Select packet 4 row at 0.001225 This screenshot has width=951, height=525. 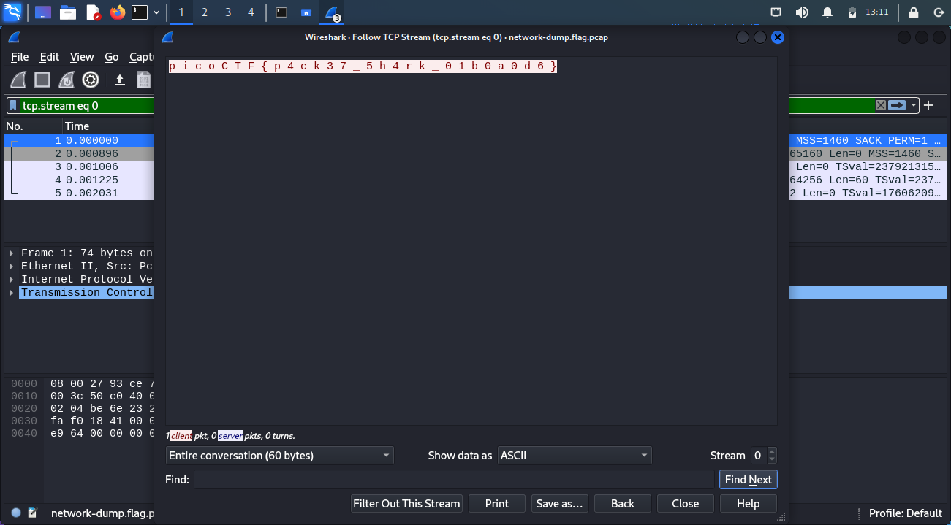pyautogui.click(x=79, y=180)
